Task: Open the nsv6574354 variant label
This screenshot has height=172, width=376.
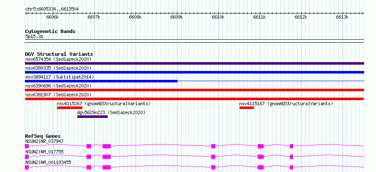Action: coord(58,59)
